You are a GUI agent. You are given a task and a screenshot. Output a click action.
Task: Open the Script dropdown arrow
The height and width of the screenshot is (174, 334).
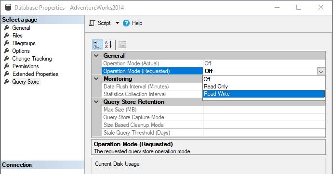117,23
